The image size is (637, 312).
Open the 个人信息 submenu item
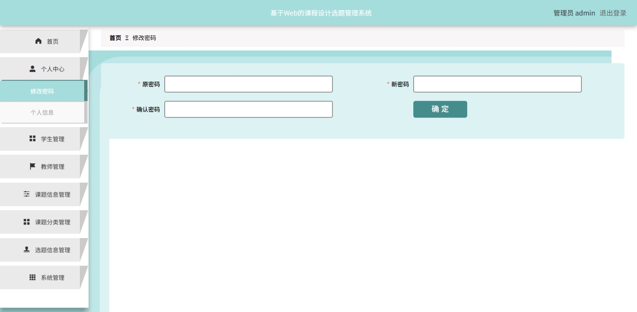[x=43, y=113]
